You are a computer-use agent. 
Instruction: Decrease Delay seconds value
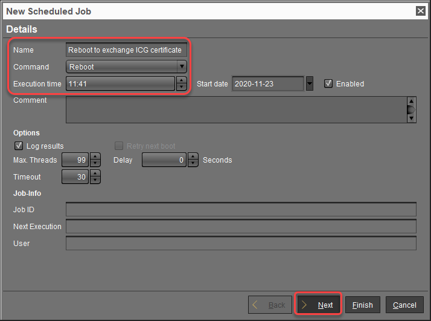[193, 163]
